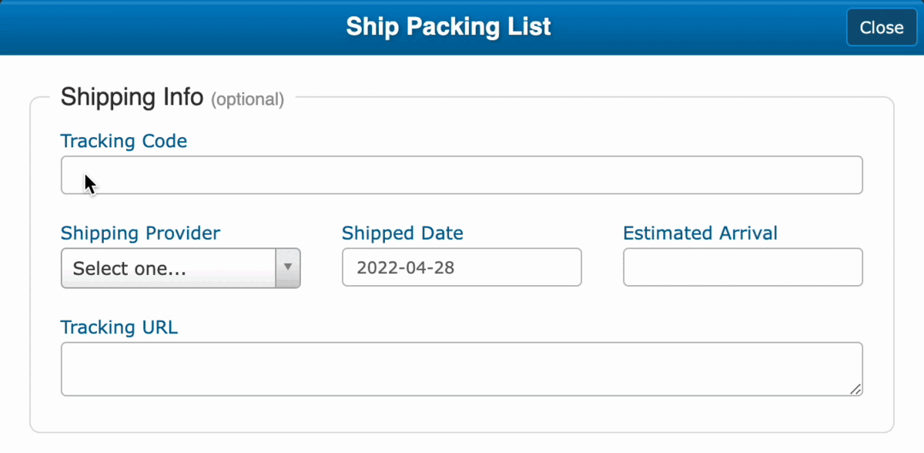Screen dimensions: 924x453
Task: Click the Shipping Provider label
Action: pyautogui.click(x=140, y=233)
